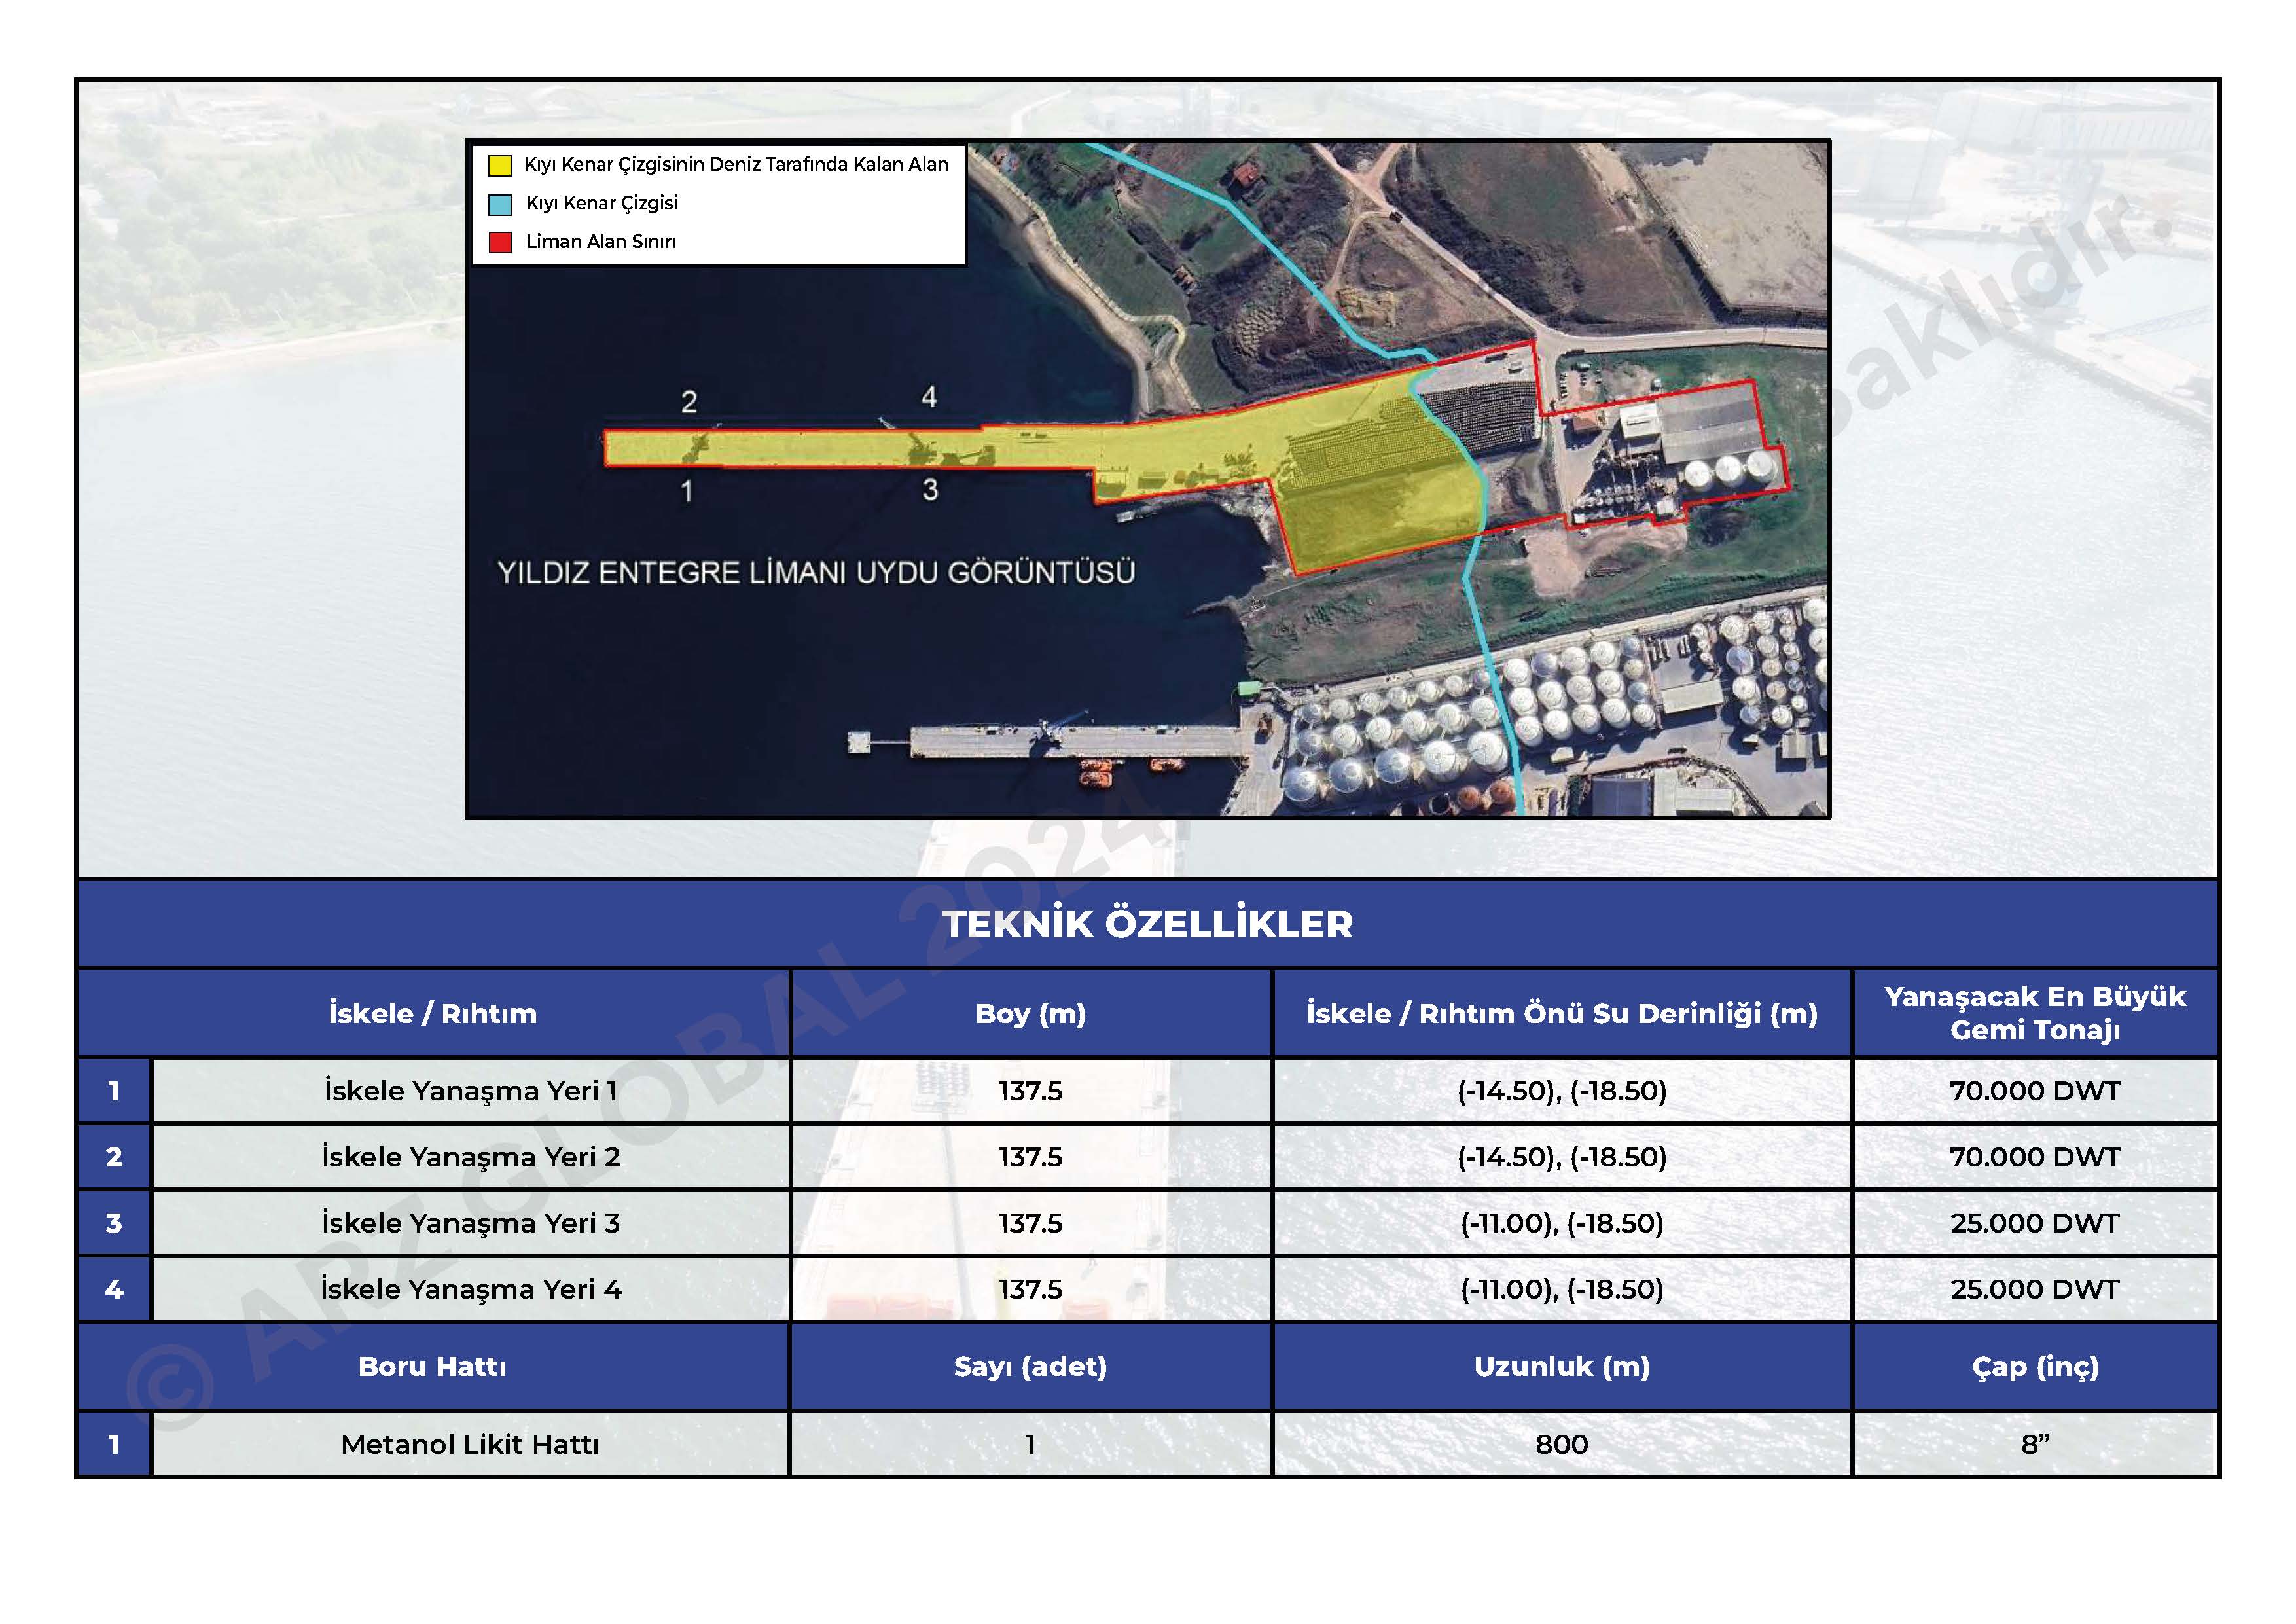Click the red legend color square
Viewport: 2296px width, 1624px height.
[499, 242]
